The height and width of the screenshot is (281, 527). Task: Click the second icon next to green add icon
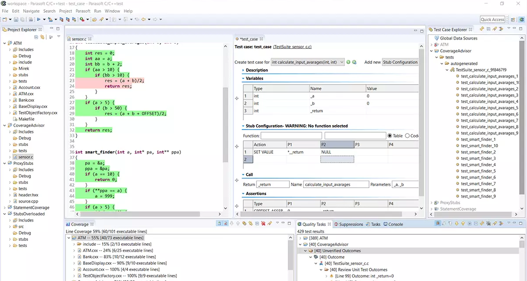(354, 62)
